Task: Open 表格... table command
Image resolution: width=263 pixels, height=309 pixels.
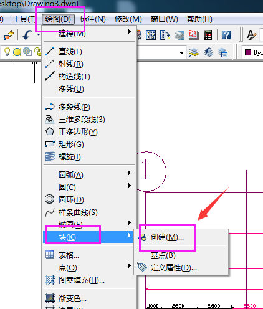Action: 89,255
